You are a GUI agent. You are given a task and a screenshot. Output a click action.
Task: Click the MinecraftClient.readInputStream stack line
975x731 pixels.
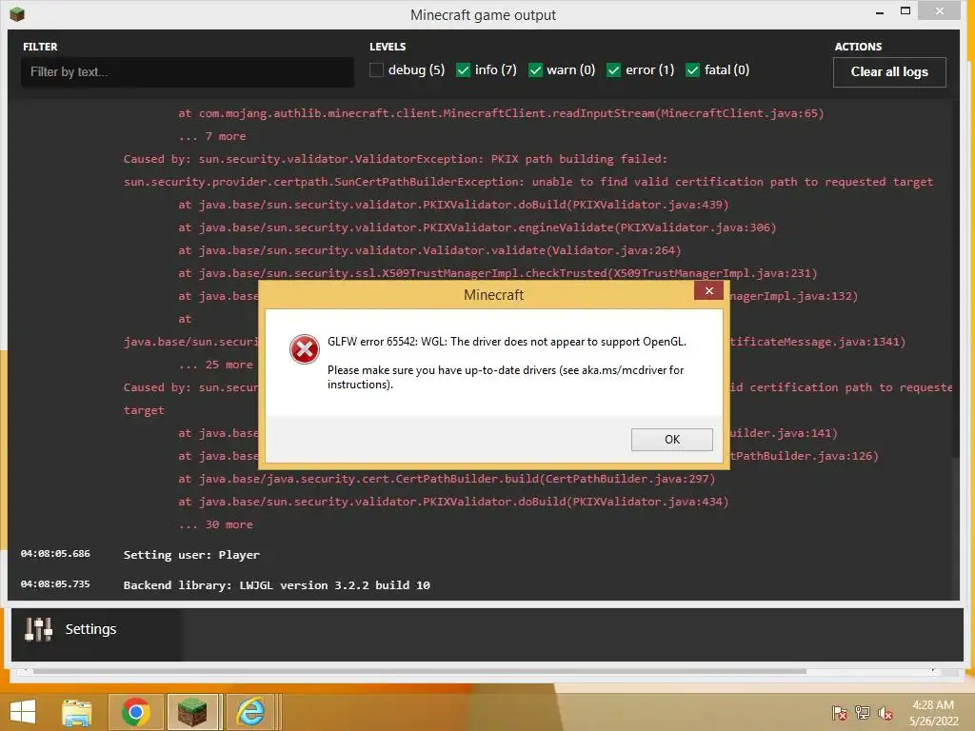[x=501, y=114]
